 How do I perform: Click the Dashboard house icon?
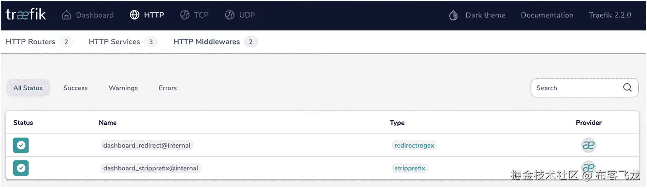click(66, 15)
